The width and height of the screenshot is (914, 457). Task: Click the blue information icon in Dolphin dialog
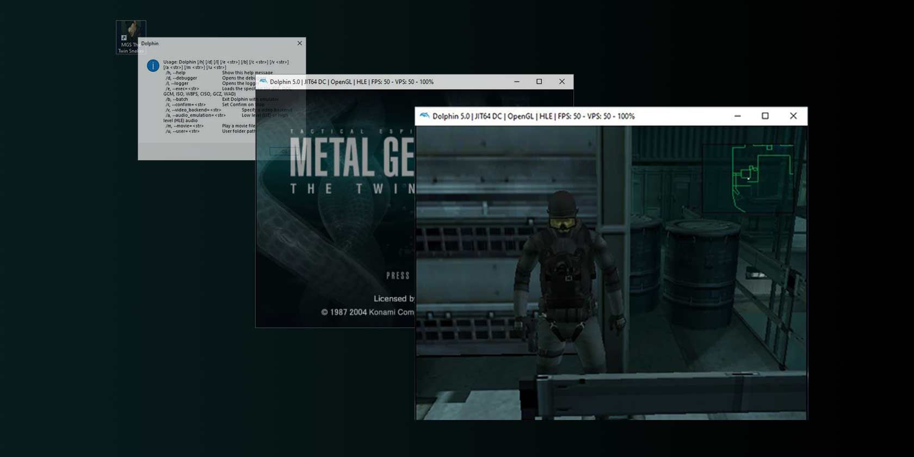(153, 66)
